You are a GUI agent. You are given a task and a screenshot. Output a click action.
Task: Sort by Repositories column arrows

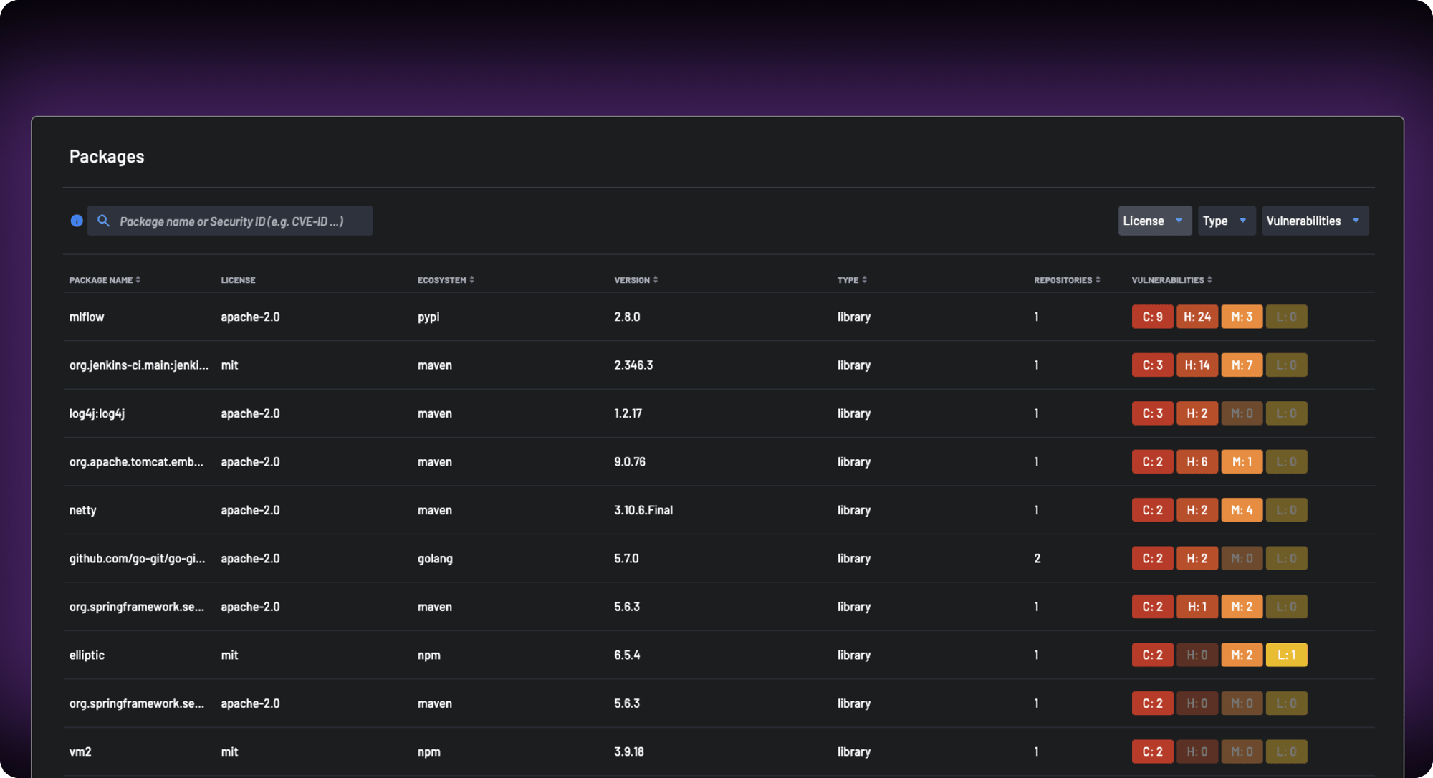[x=1098, y=280]
